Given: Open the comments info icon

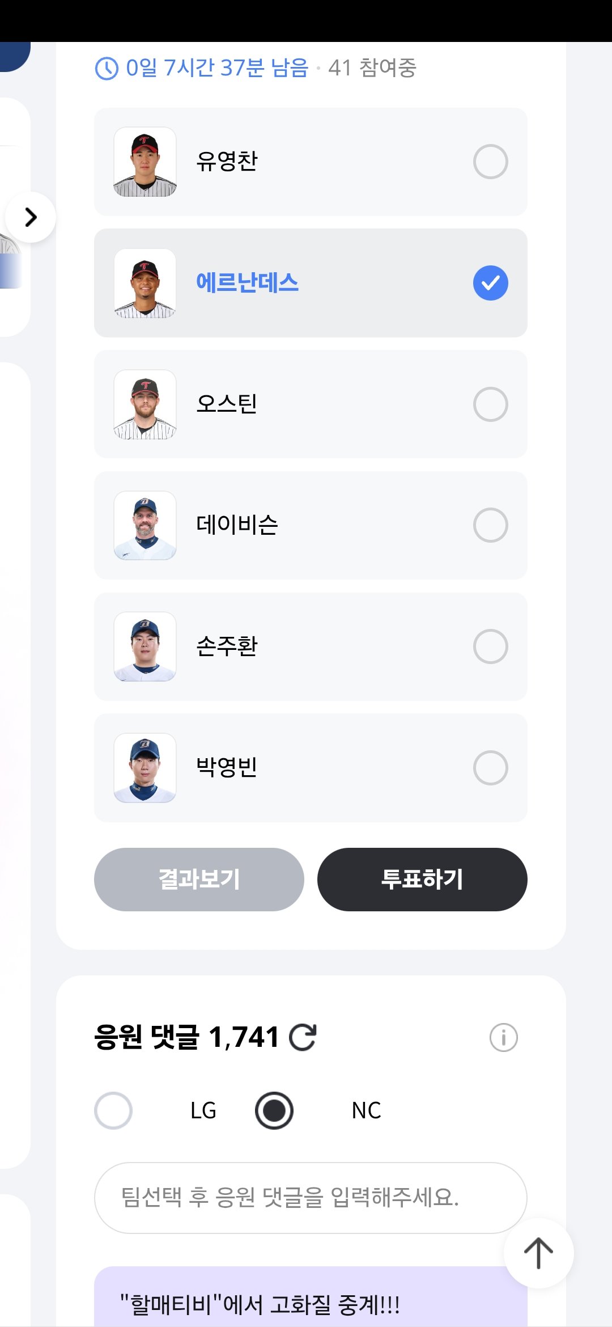Looking at the screenshot, I should tap(503, 1038).
